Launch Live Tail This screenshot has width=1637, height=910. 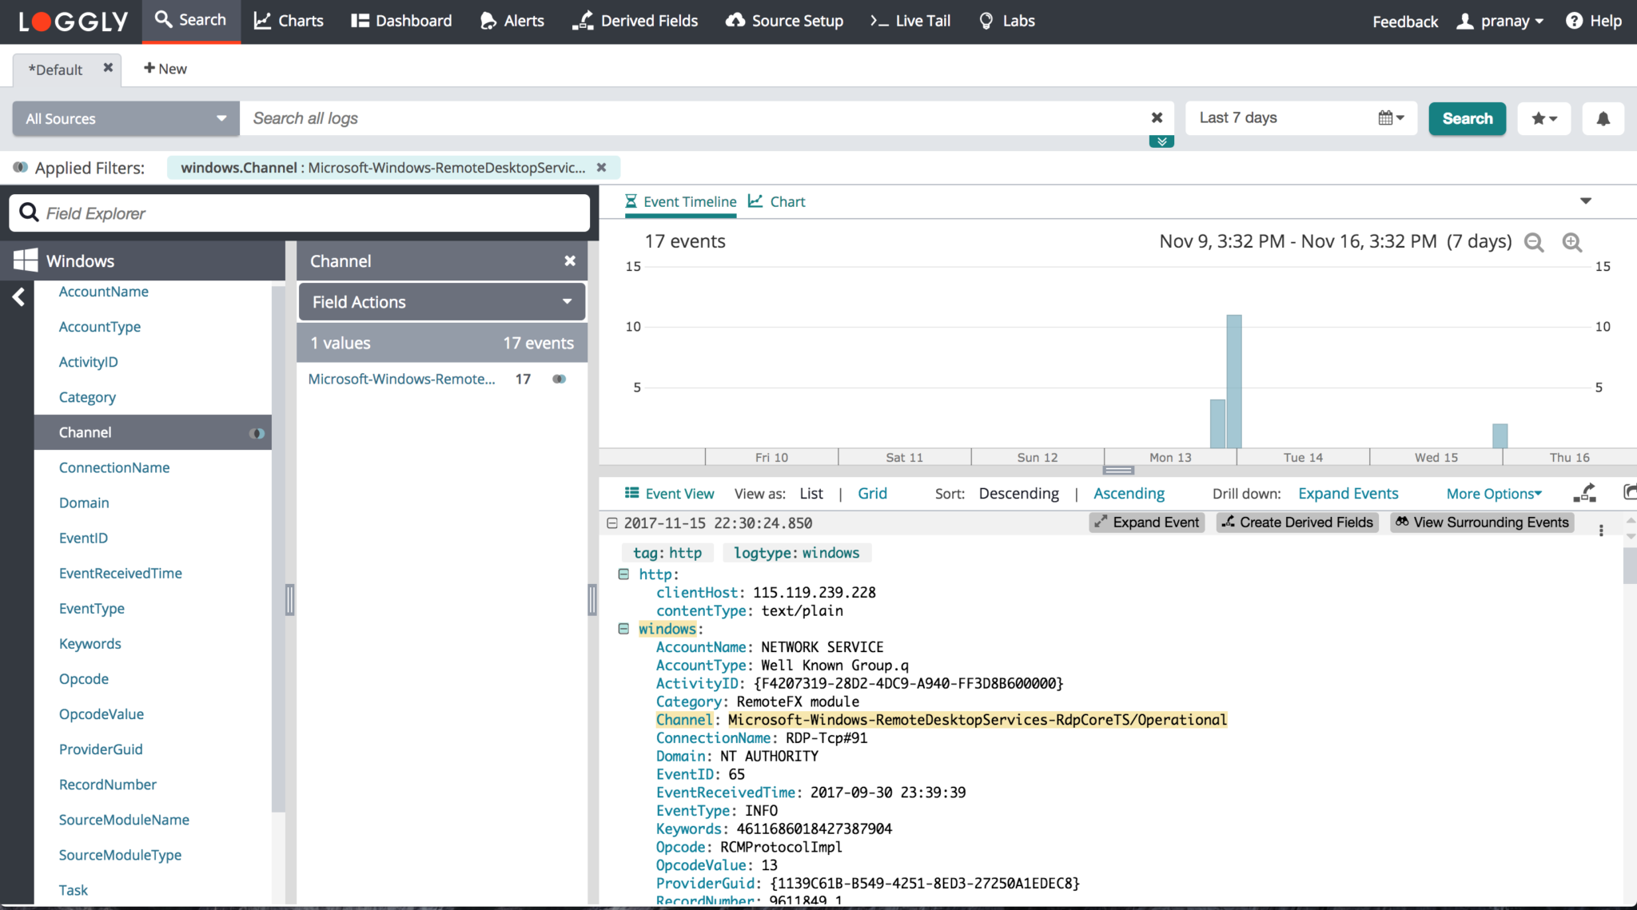tap(909, 21)
